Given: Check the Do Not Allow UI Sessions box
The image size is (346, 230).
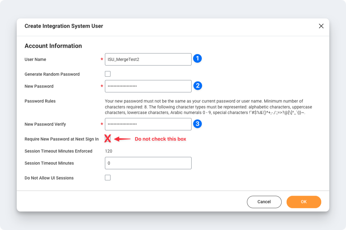Looking at the screenshot, I should click(108, 178).
